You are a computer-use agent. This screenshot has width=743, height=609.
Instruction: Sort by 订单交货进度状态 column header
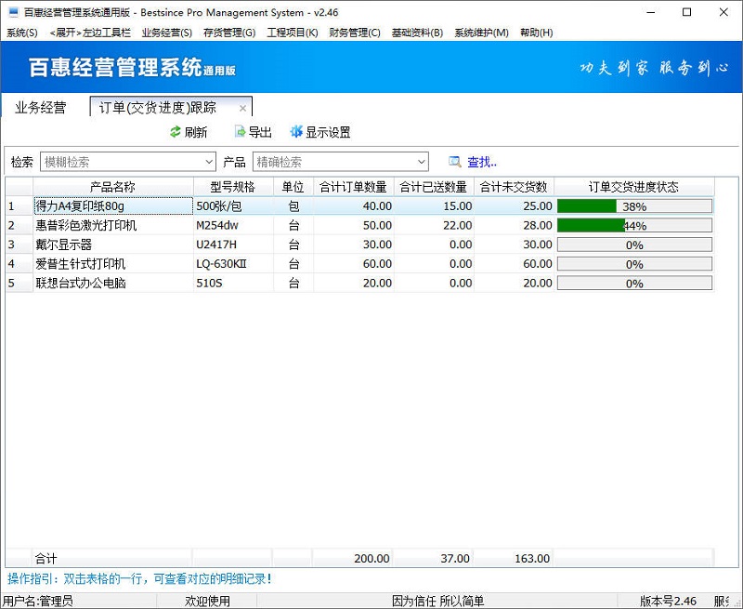[634, 187]
